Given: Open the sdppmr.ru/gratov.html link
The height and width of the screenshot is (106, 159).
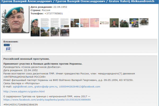Looking at the screenshot, I should (x=24, y=91).
